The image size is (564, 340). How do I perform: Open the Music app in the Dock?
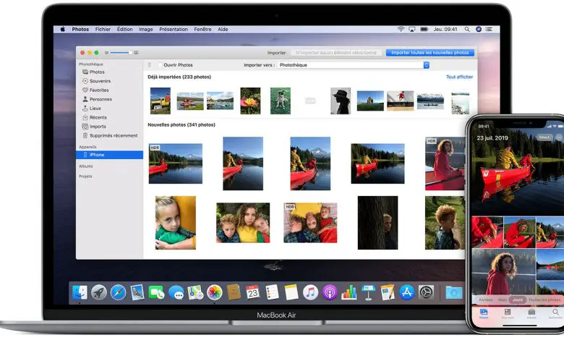point(310,292)
